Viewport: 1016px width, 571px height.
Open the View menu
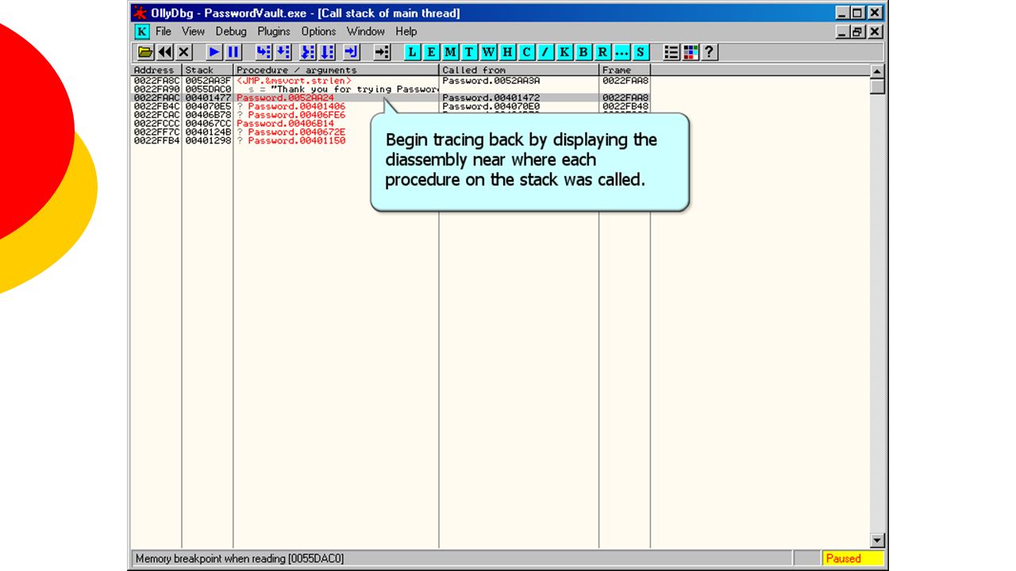pos(193,32)
